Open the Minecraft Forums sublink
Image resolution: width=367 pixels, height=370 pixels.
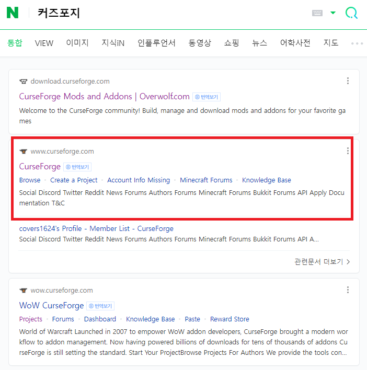[x=206, y=180]
